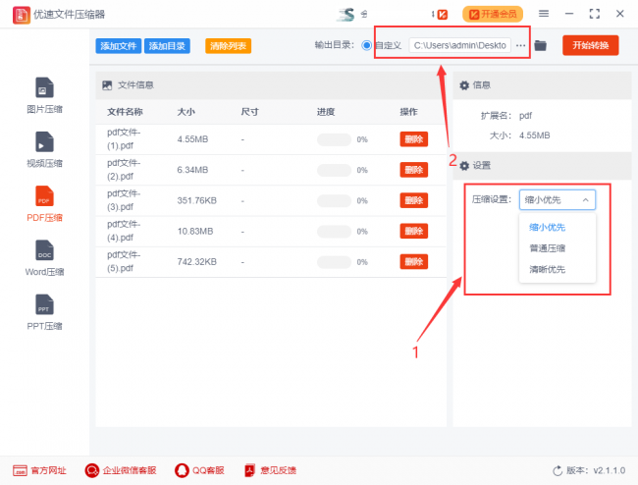Viewport: 638px width, 485px height.
Task: Click the 742.32KB size cell
Action: 196,261
